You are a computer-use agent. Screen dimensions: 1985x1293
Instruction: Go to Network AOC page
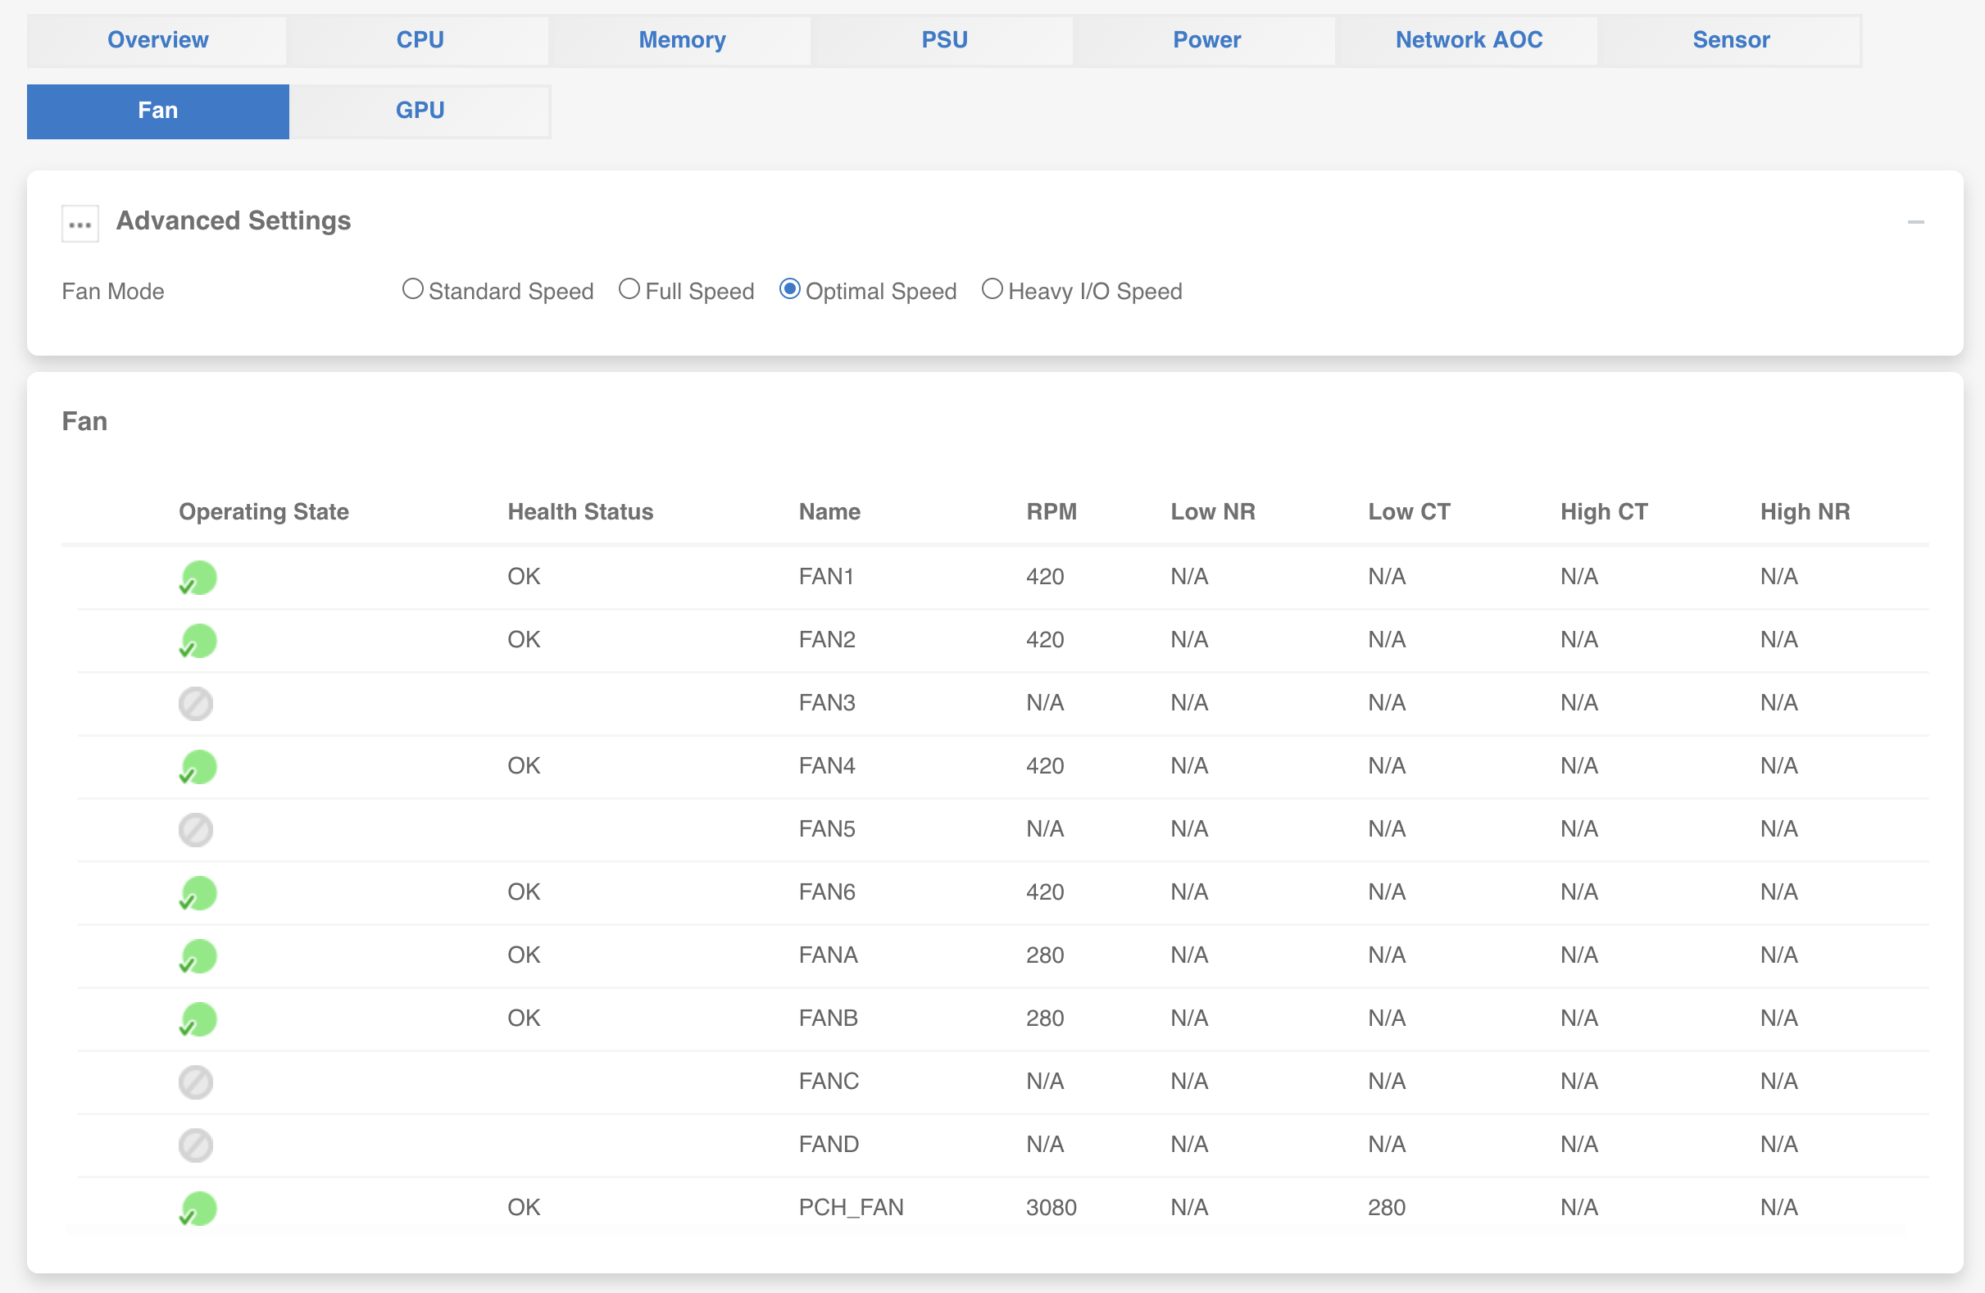click(1468, 39)
